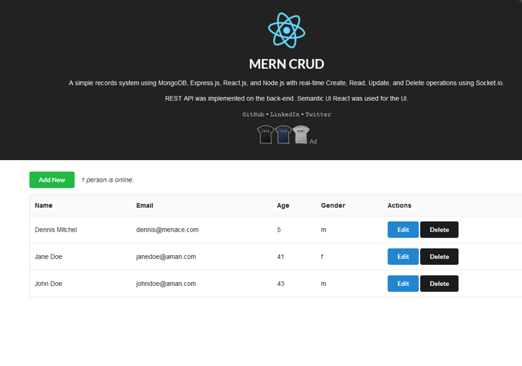Viewport: 522px width, 366px height.
Task: Select the name John Doe
Action: (49, 283)
